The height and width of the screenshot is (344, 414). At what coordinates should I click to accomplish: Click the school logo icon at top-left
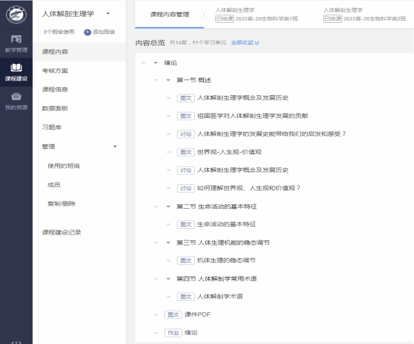click(x=16, y=15)
